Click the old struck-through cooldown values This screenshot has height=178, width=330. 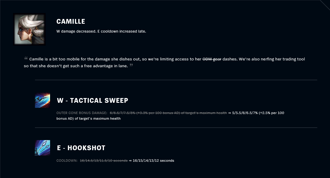pos(104,161)
